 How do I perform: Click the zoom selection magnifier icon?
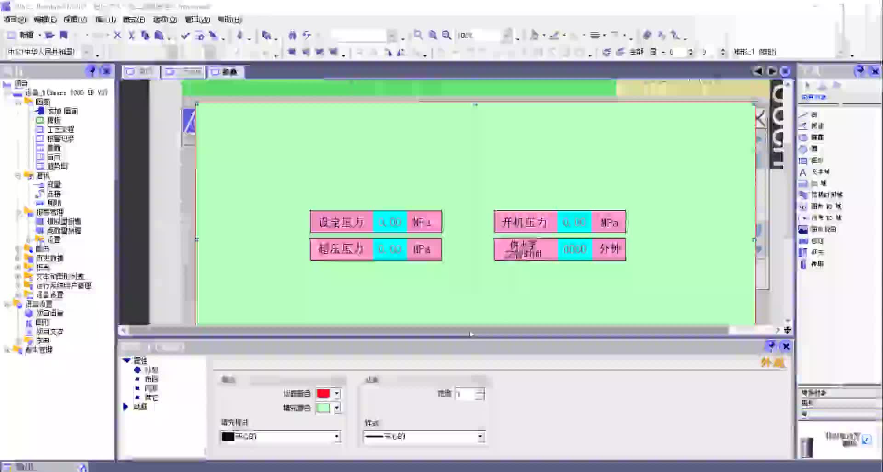click(418, 35)
